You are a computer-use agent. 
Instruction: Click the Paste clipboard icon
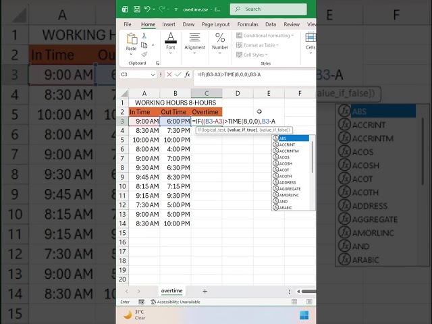click(132, 38)
